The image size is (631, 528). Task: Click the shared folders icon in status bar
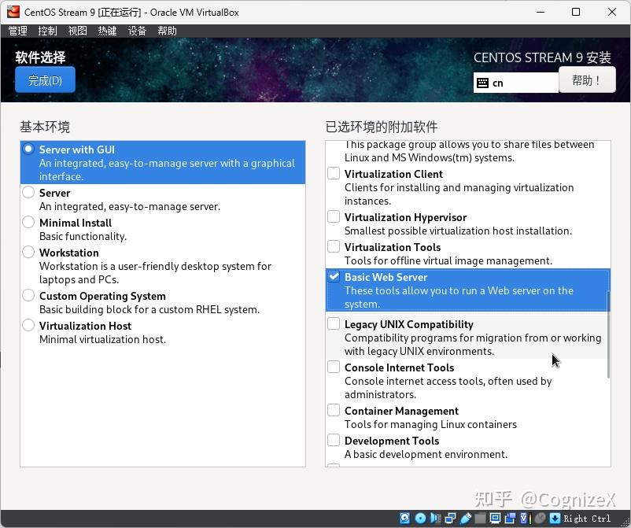[x=480, y=519]
